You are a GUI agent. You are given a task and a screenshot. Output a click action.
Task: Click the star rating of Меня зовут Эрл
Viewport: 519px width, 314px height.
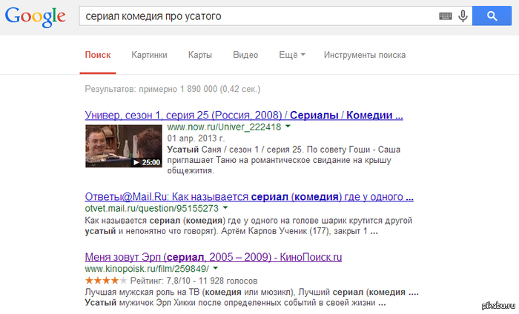(x=106, y=281)
